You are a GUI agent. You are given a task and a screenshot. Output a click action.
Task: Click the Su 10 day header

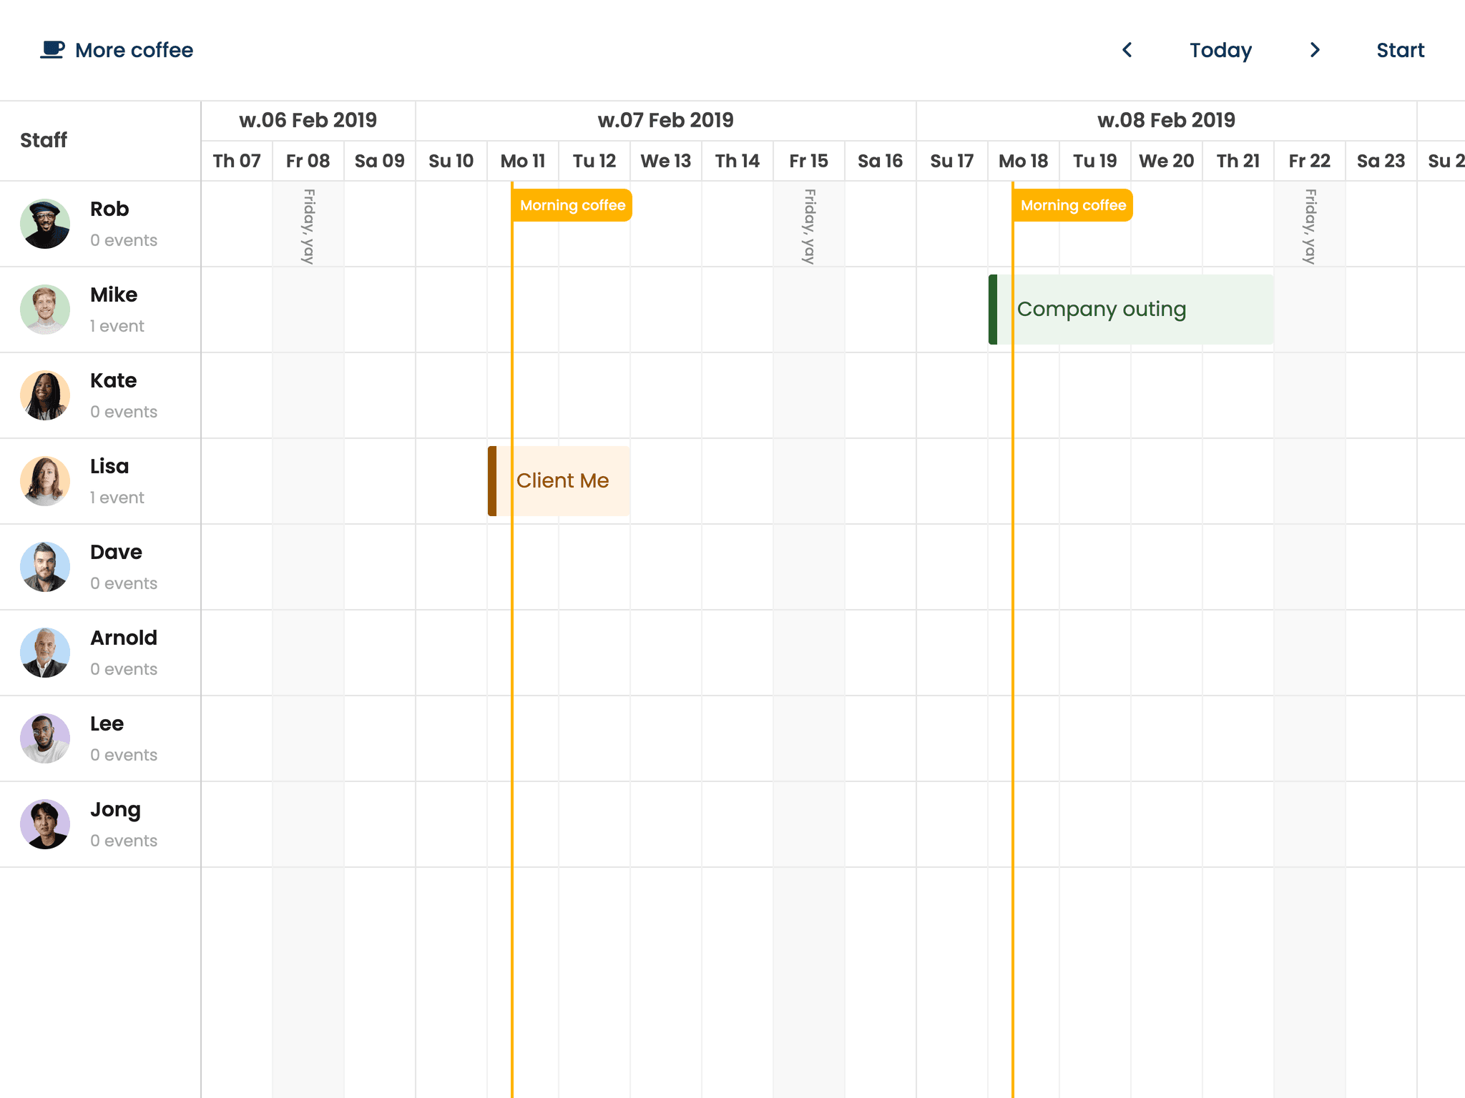tap(451, 161)
